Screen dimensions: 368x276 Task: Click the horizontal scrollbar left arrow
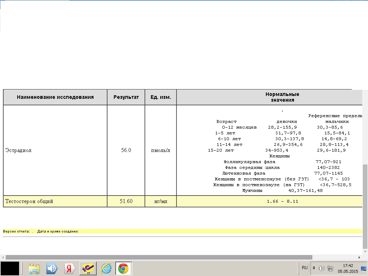pos(3,257)
